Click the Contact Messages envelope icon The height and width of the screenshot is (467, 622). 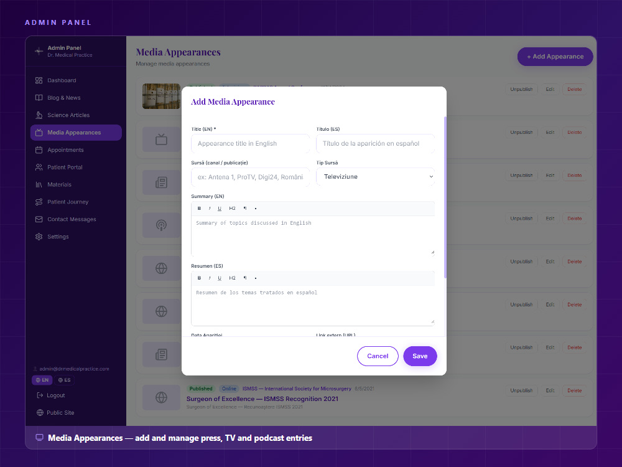[39, 219]
